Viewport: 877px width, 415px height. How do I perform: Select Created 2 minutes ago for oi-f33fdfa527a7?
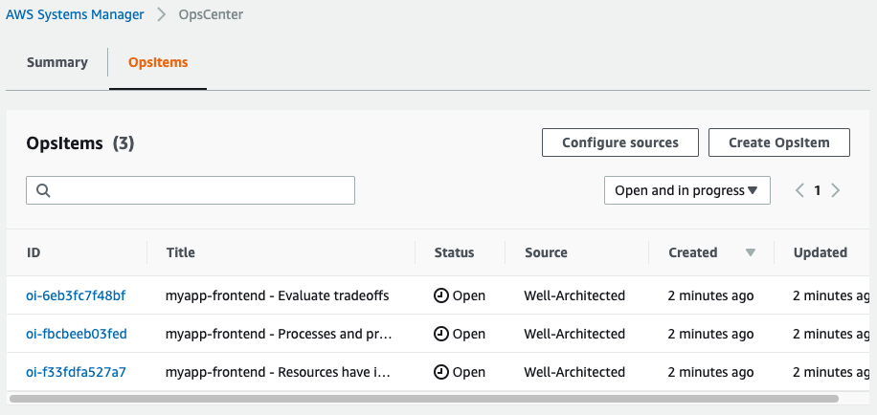pos(710,372)
